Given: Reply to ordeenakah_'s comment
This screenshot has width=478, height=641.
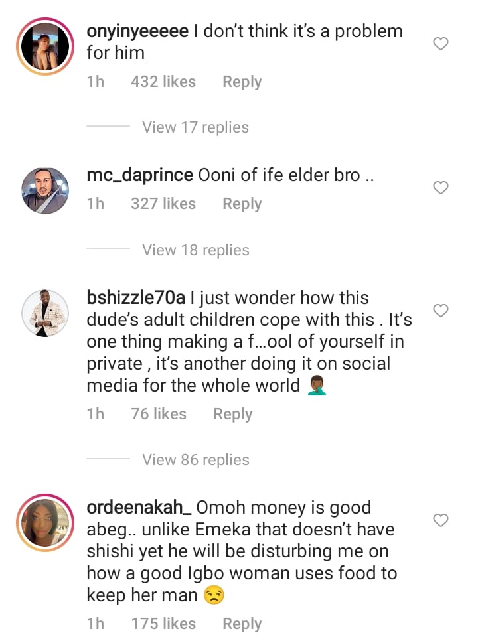Looking at the screenshot, I should click(242, 624).
